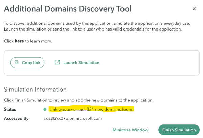Click the Simulation Information heading
203x138 pixels.
(35, 90)
